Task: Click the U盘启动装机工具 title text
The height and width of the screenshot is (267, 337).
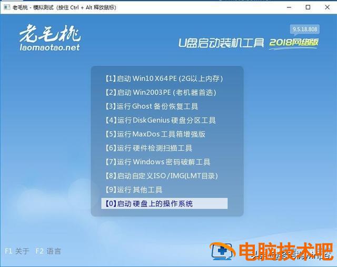Action: (x=221, y=43)
